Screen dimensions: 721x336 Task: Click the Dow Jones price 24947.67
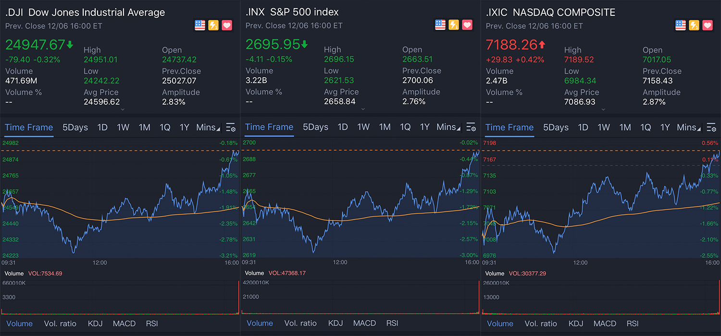35,45
